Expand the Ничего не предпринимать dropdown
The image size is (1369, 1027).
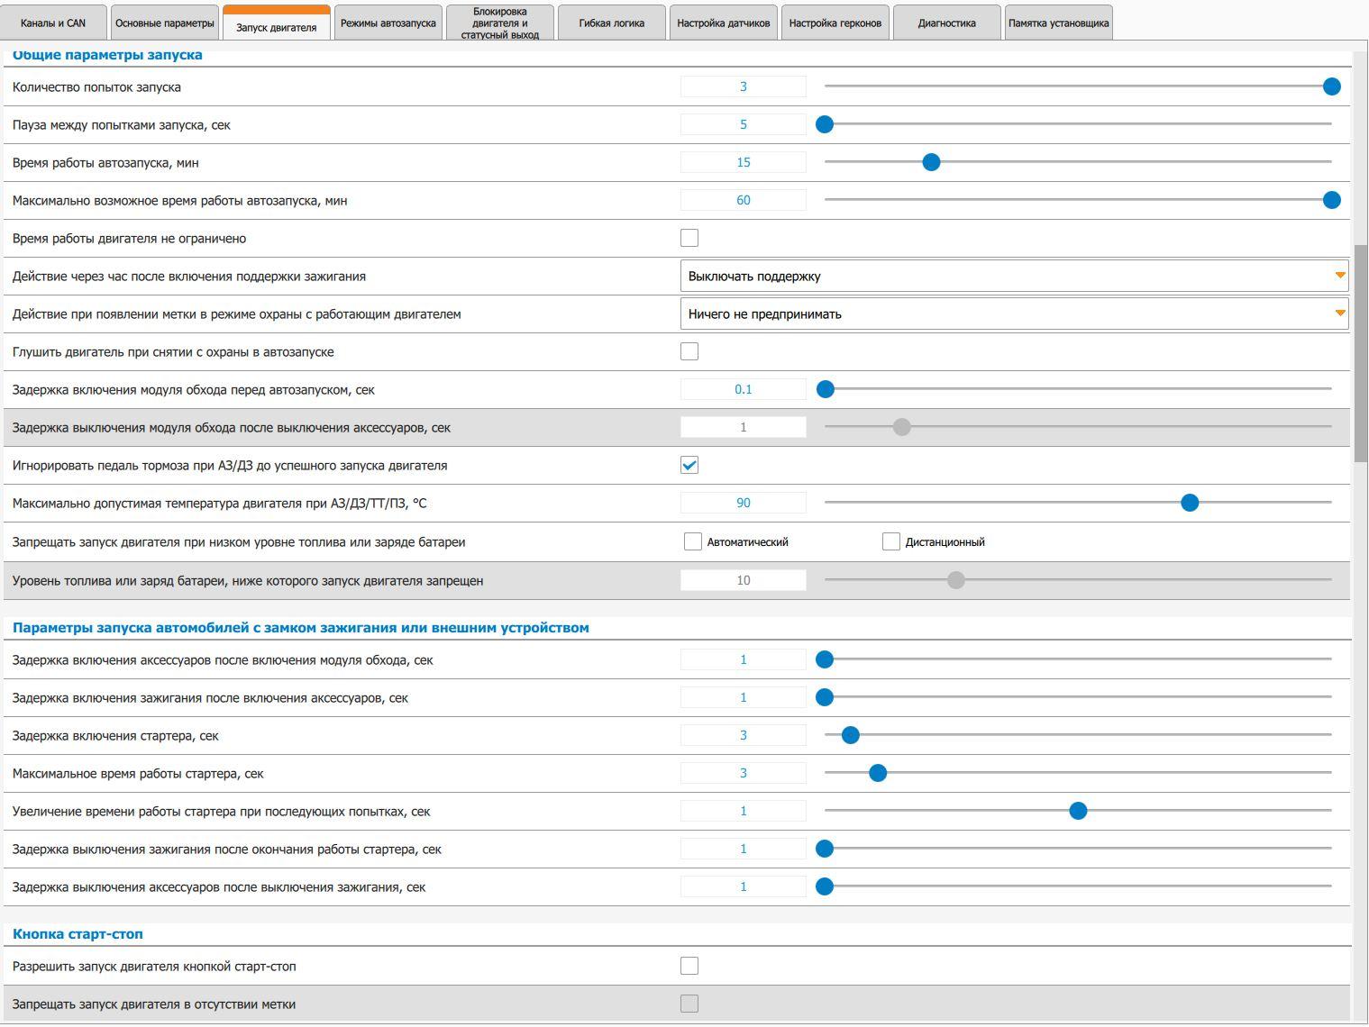coord(1014,314)
